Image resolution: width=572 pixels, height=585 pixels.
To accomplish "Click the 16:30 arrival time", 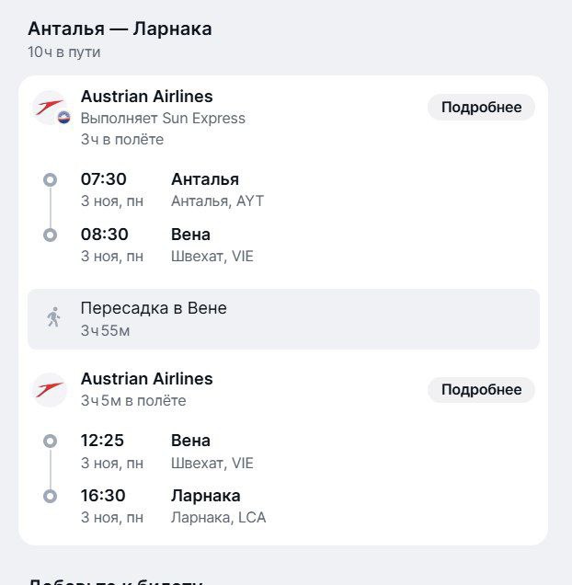I will 103,496.
